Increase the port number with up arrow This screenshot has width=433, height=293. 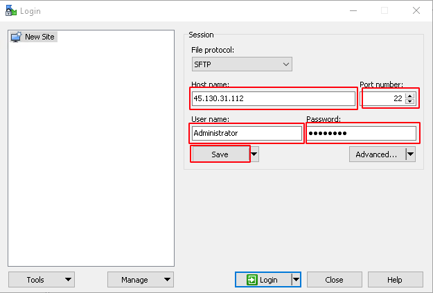click(x=409, y=96)
